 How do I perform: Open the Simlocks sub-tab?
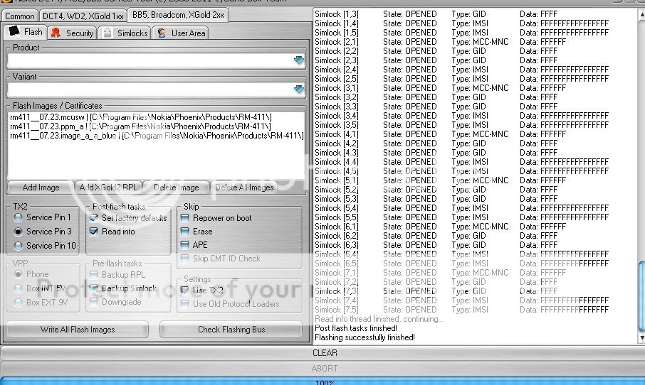125,33
